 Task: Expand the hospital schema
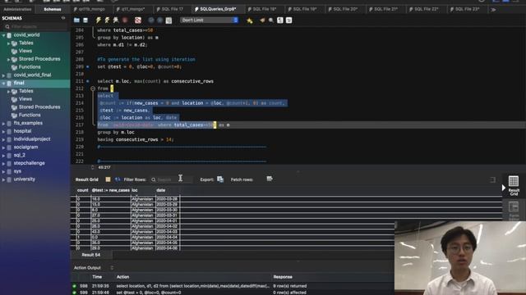tap(3, 131)
